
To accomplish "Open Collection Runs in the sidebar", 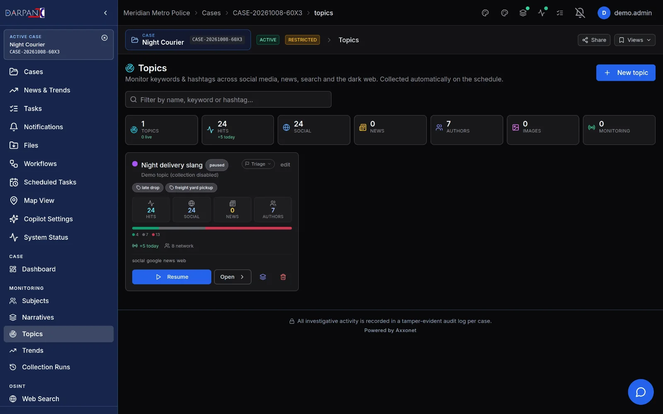I will (58, 367).
